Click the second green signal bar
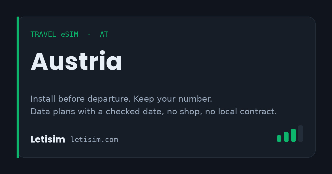This screenshot has height=174, width=332. coord(286,137)
